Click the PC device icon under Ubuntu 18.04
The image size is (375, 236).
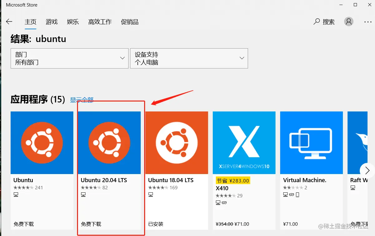coord(151,195)
